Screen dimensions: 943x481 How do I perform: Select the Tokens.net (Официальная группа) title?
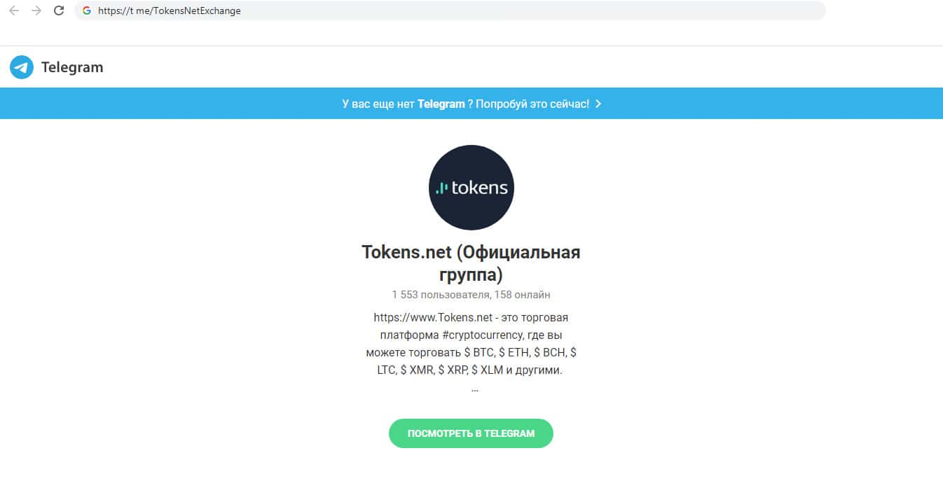coord(471,263)
